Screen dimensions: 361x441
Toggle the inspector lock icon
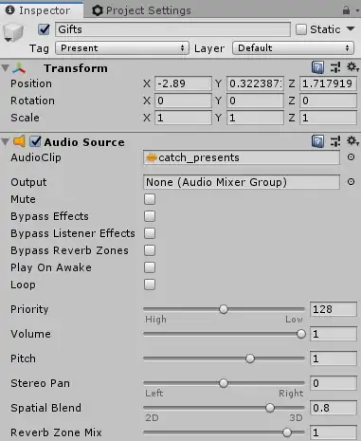pyautogui.click(x=346, y=10)
